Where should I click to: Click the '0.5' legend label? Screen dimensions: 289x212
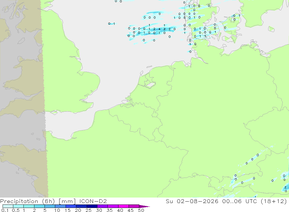tap(16, 210)
